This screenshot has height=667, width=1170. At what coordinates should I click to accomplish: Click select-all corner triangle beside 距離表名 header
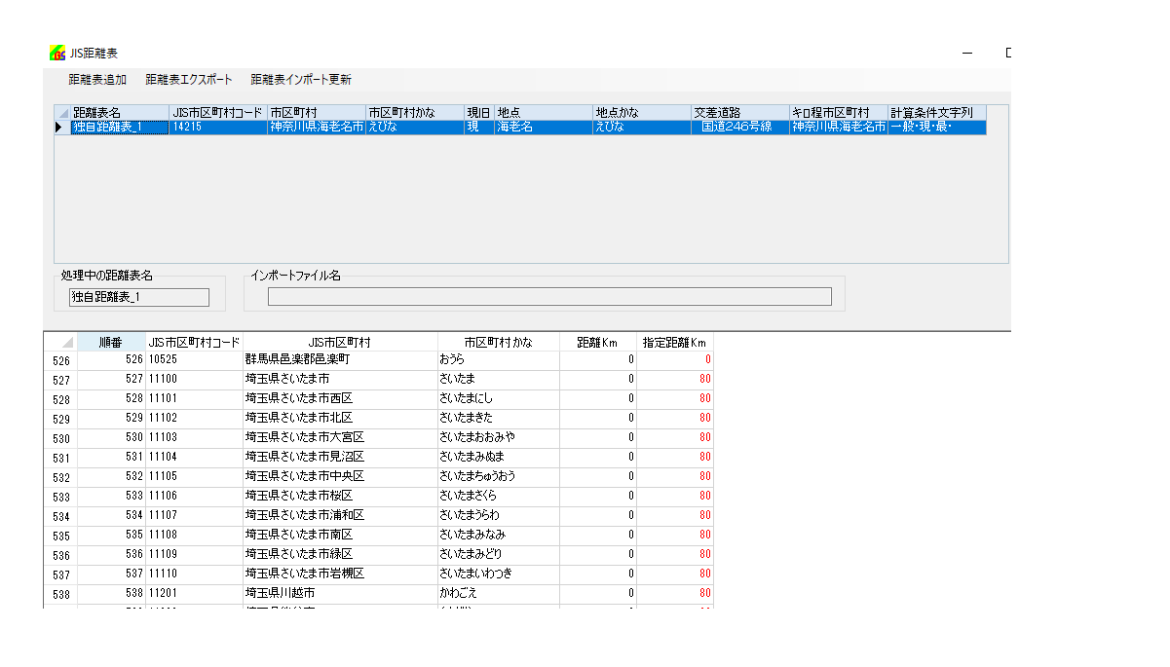point(62,113)
